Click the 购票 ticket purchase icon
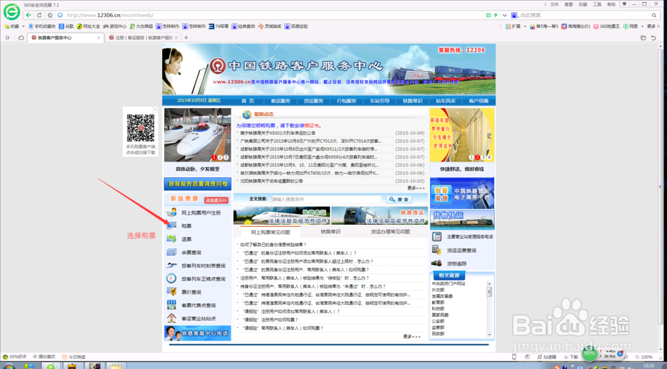 (171, 226)
